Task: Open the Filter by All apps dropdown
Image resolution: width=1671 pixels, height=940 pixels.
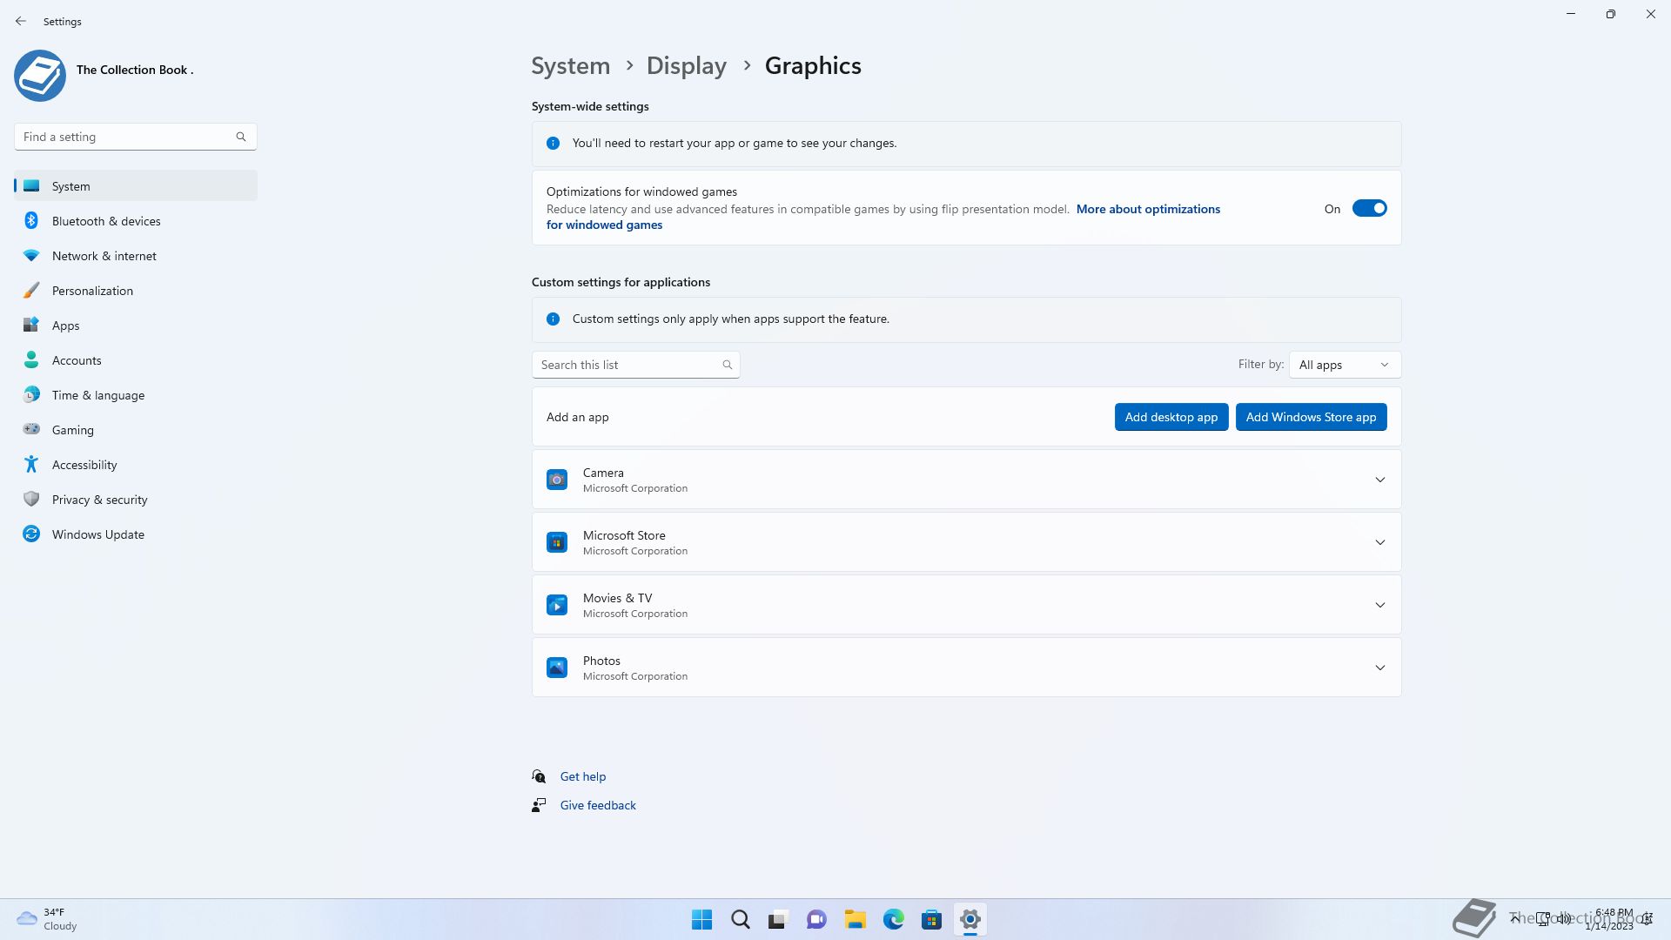Action: [1345, 365]
